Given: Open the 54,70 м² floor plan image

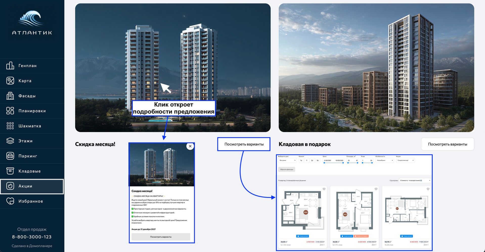Looking at the screenshot, I should 407,210.
